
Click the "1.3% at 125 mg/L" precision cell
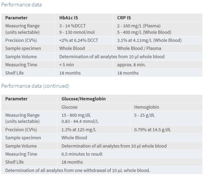coord(79,129)
